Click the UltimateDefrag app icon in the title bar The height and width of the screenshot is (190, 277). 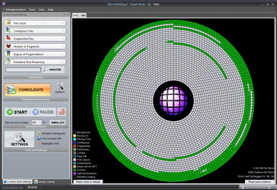coord(4,4)
